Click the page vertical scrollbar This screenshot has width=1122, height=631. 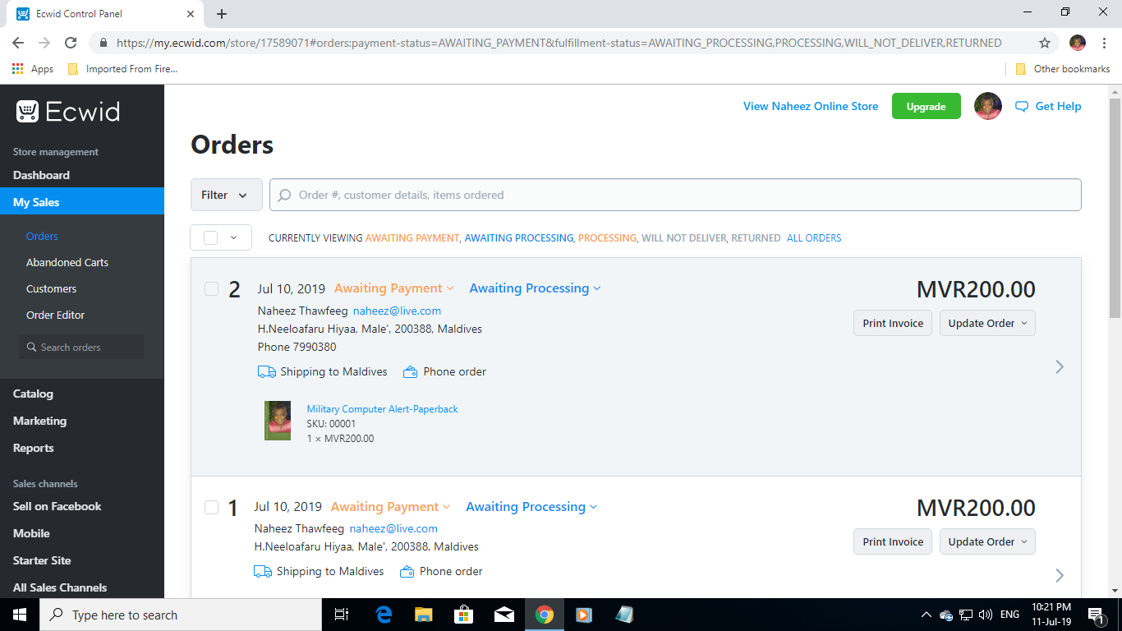(1115, 208)
